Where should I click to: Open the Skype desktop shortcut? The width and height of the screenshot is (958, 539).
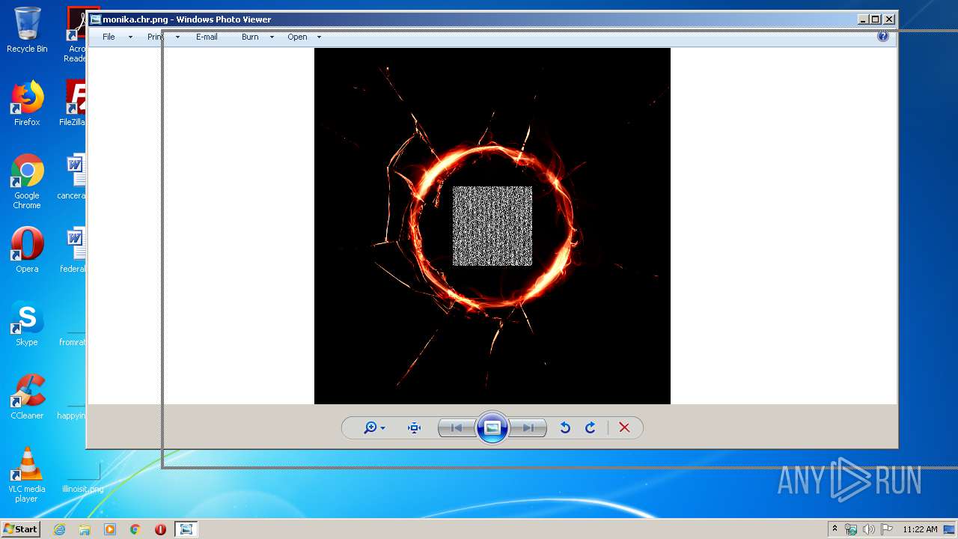coord(27,323)
